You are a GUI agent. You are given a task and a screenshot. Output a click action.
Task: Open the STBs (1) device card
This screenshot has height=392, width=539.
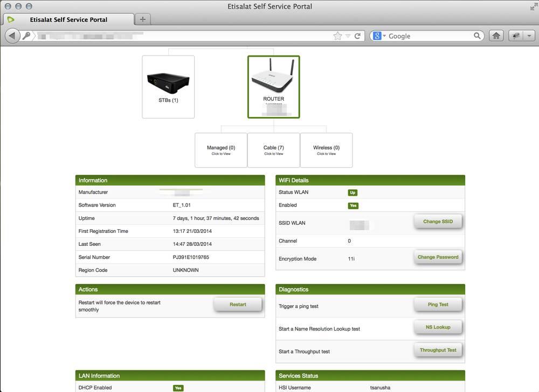[x=168, y=87]
